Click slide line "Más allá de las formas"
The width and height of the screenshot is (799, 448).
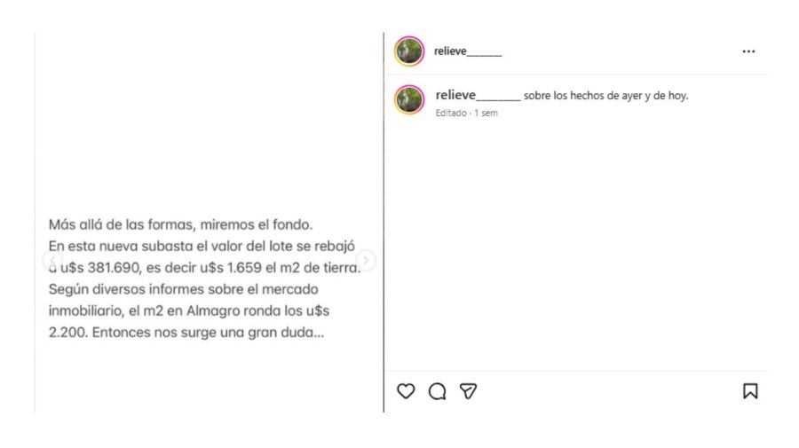[123, 224]
